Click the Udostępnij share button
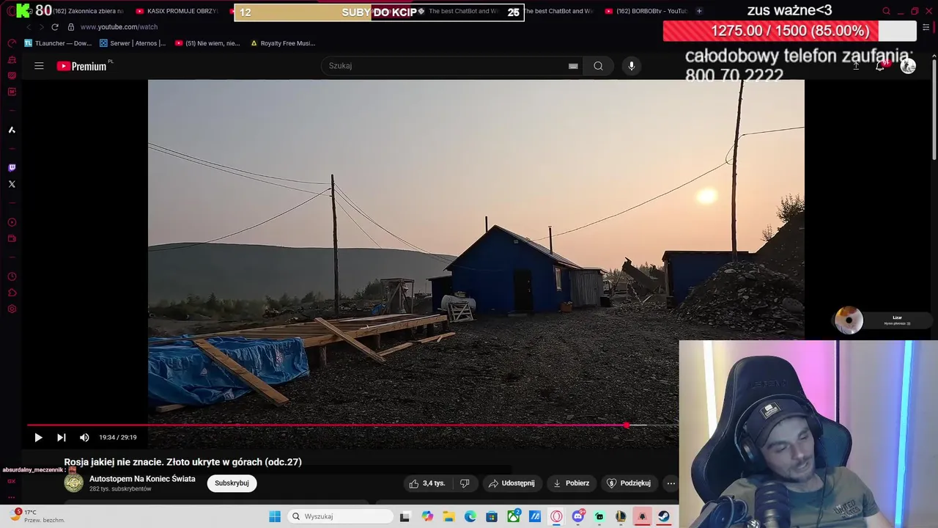 coord(512,483)
